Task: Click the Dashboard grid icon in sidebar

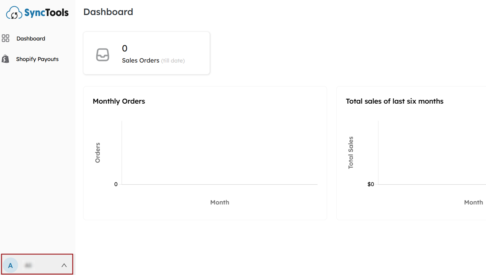Action: tap(6, 38)
